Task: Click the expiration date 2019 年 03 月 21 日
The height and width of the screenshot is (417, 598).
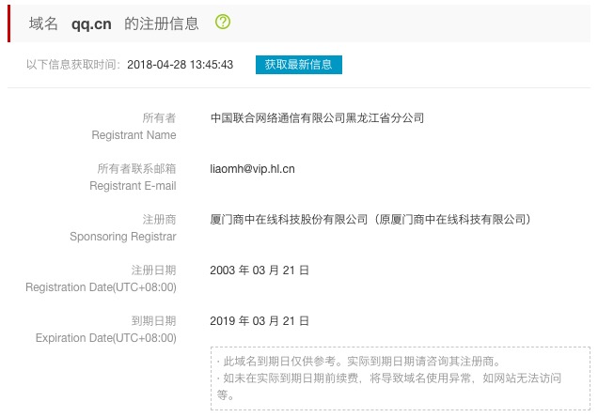Action: coord(260,321)
